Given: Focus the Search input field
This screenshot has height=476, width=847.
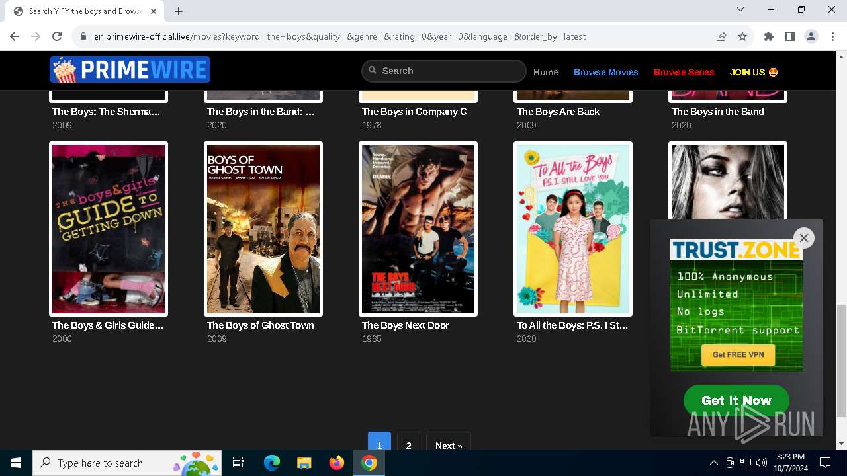Looking at the screenshot, I should click(443, 71).
